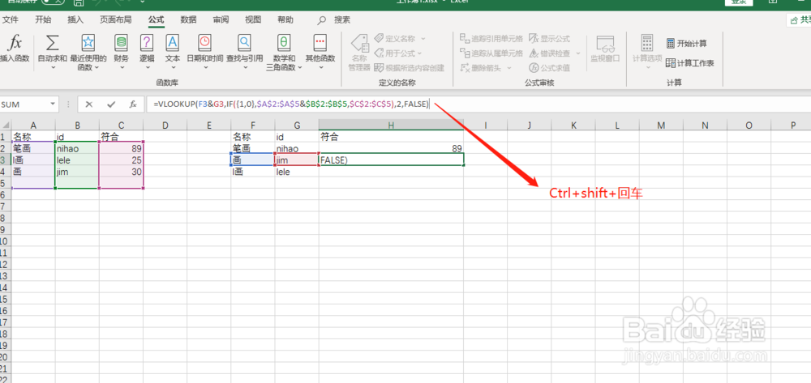Click Calculate Now (开始计算)

pyautogui.click(x=686, y=44)
